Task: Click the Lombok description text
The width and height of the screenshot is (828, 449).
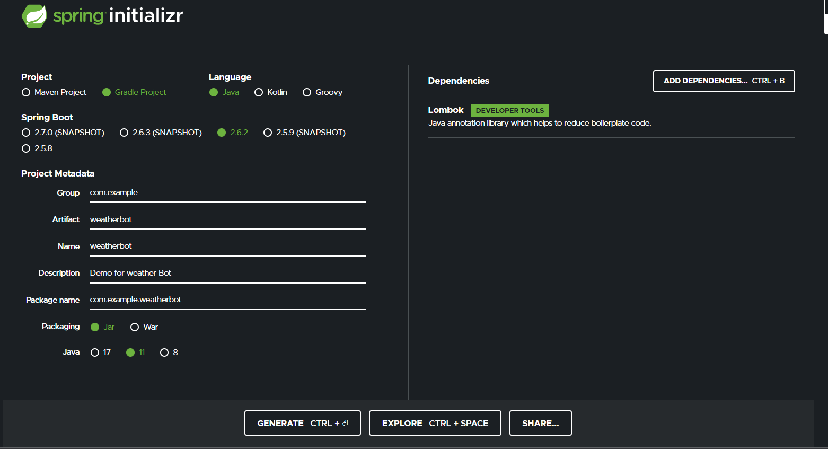Action: click(x=540, y=123)
